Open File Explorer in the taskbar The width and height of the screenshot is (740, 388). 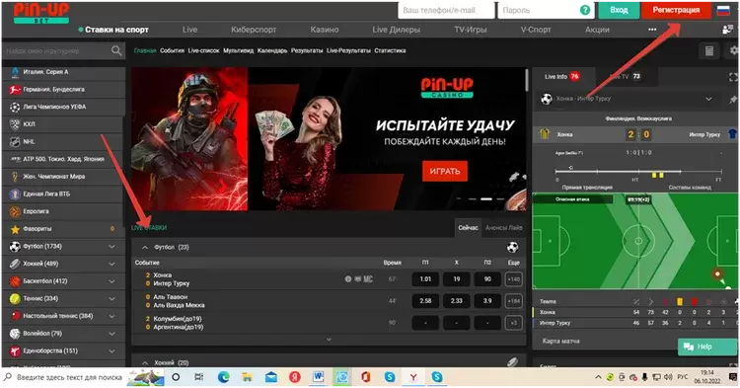[x=247, y=377]
